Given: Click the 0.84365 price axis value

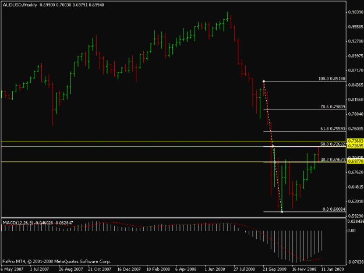Looking at the screenshot, I should [x=356, y=85].
